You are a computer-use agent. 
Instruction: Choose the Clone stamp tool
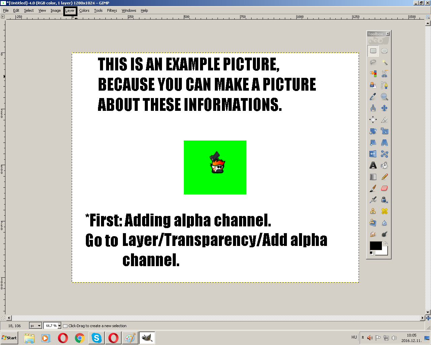pos(373,211)
